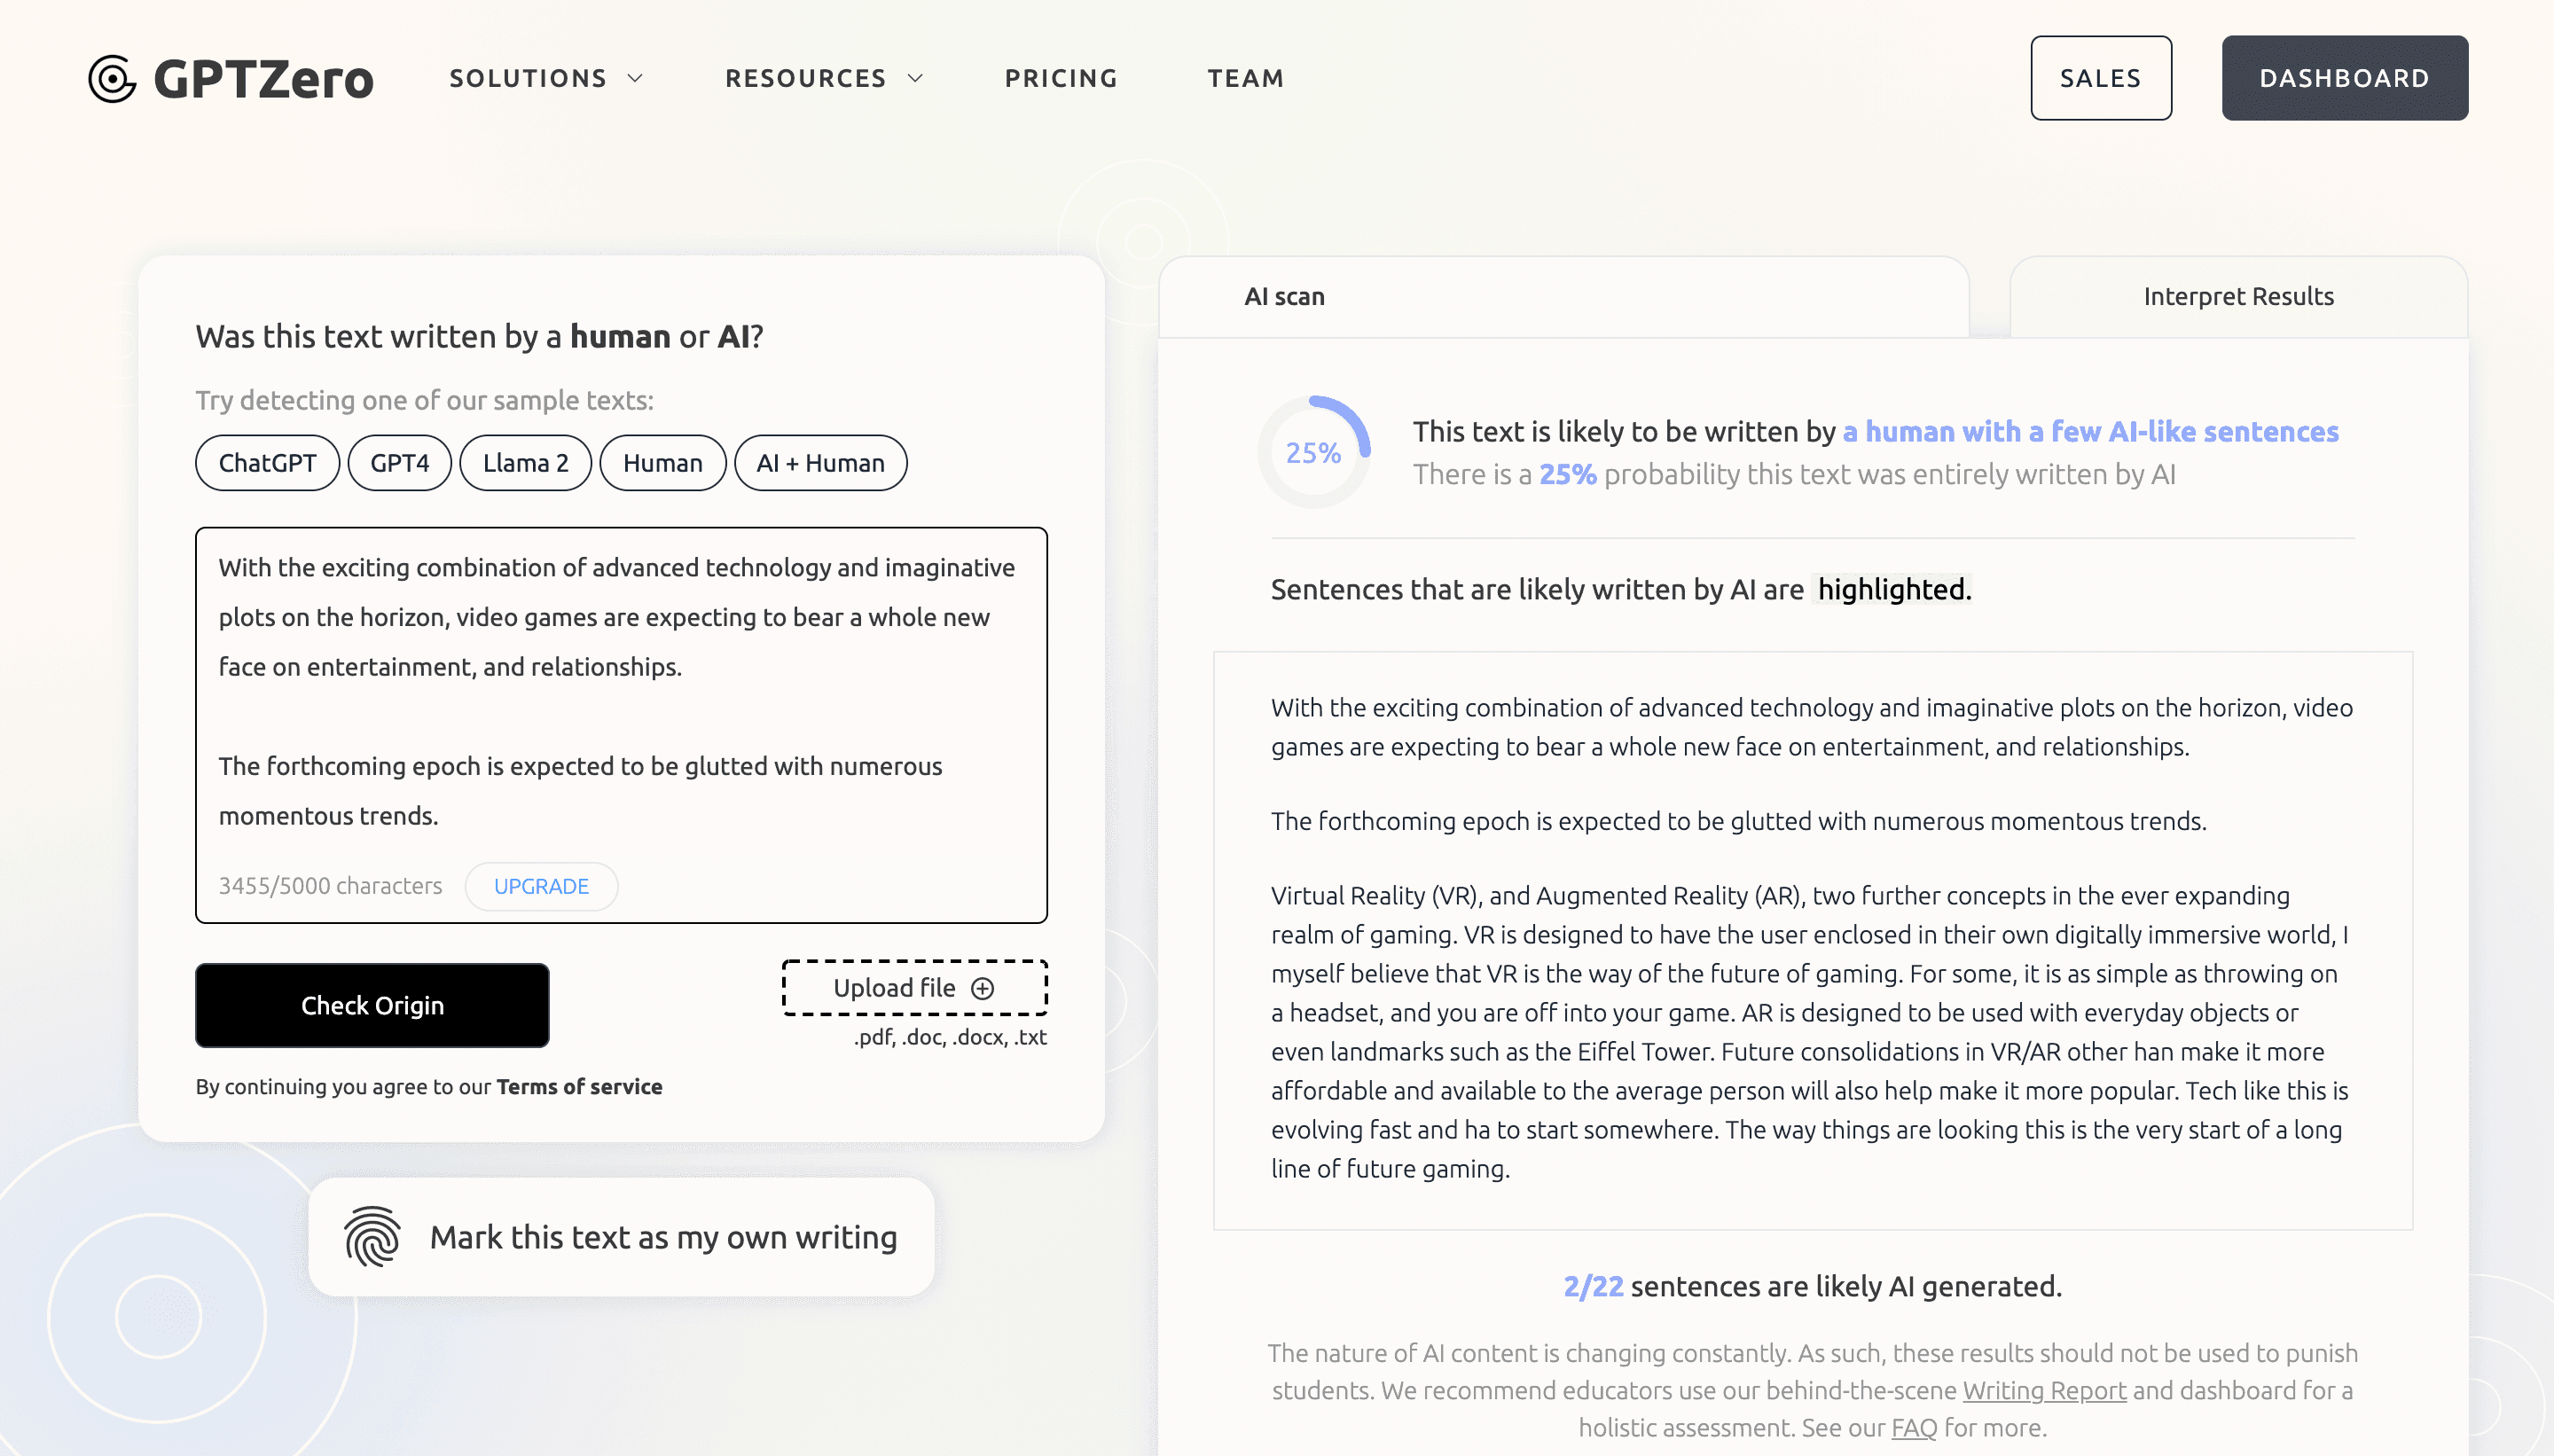
Task: Open the Dashboard
Action: (x=2344, y=78)
